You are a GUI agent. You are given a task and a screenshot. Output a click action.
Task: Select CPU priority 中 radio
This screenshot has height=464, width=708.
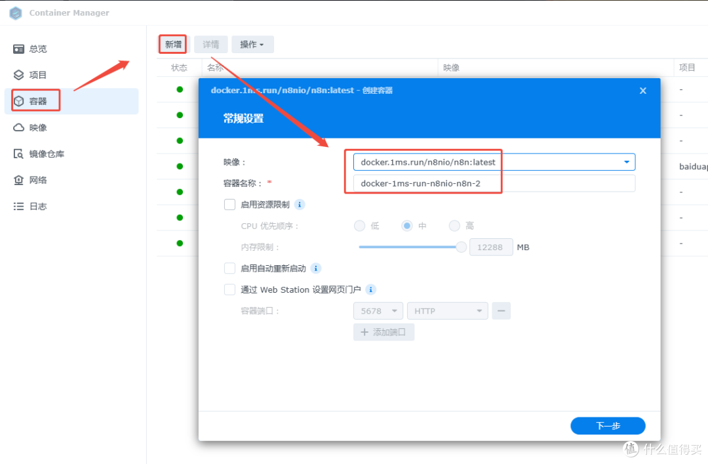[x=407, y=226]
